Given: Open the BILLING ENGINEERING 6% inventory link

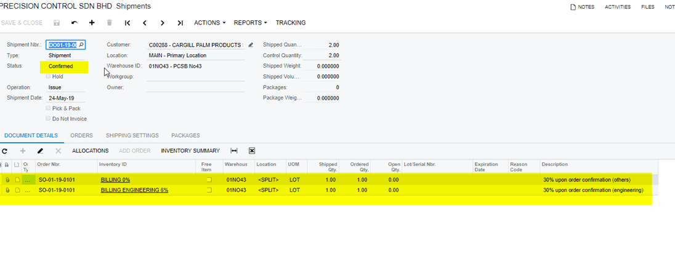Looking at the screenshot, I should pos(134,190).
